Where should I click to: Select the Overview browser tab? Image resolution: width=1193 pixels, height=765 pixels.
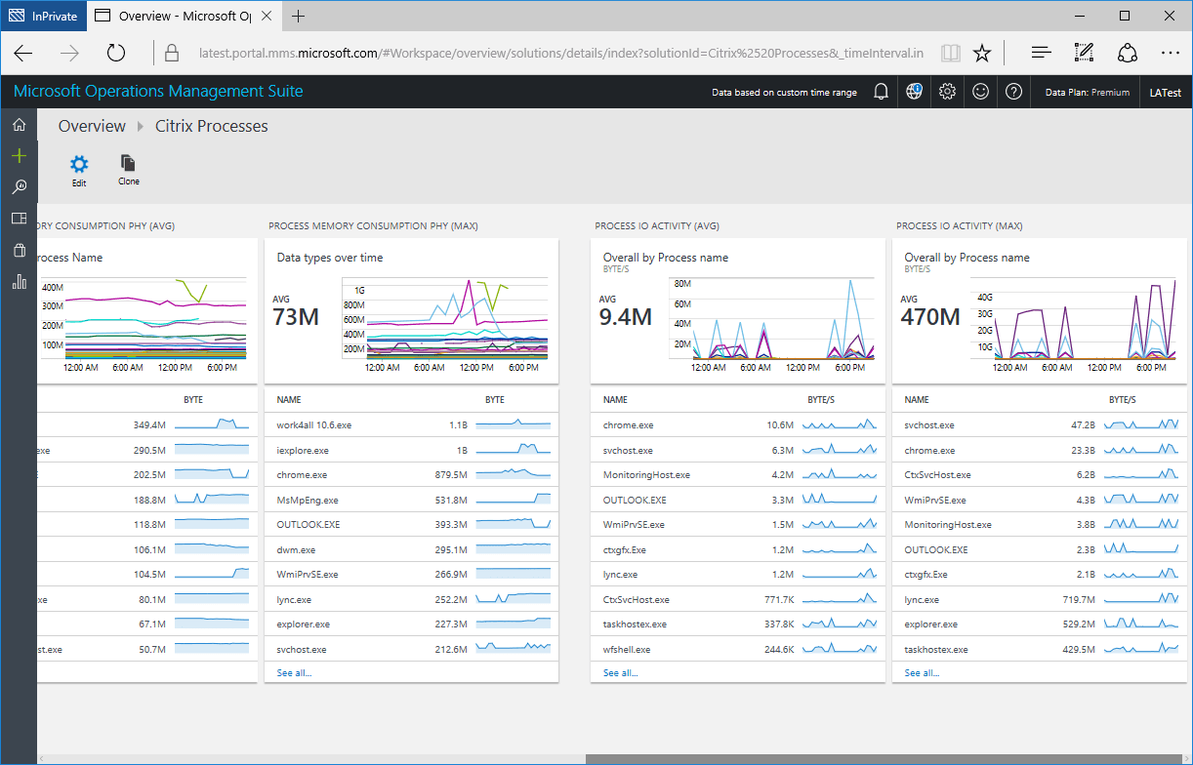(184, 16)
